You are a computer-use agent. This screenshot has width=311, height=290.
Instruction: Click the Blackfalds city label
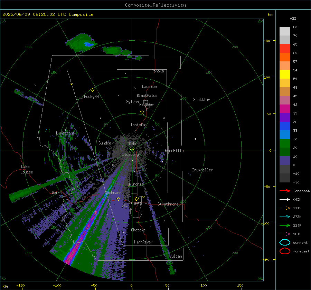tap(147, 96)
